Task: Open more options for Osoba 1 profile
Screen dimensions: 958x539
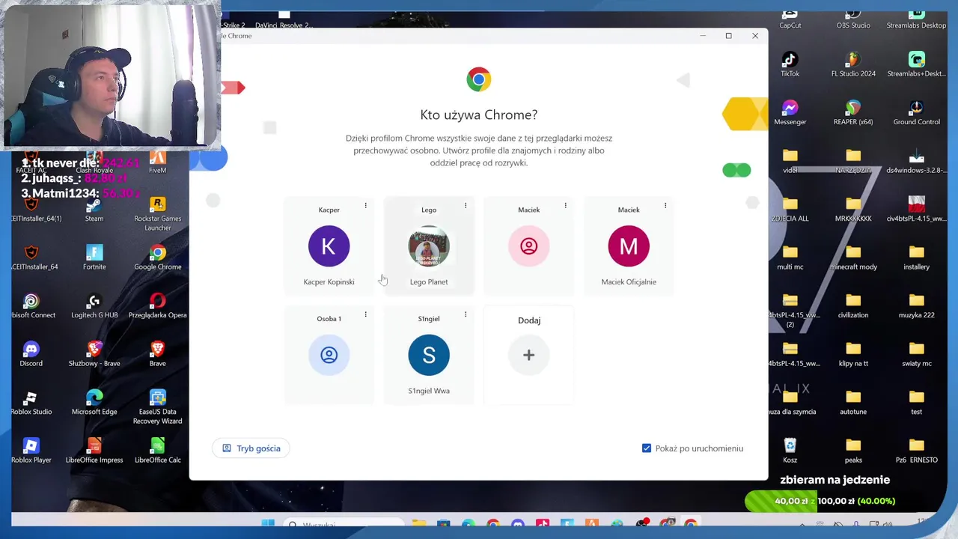Action: tap(365, 314)
